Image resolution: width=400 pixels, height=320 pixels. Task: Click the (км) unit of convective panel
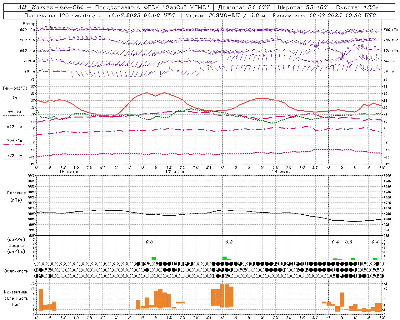click(16, 304)
